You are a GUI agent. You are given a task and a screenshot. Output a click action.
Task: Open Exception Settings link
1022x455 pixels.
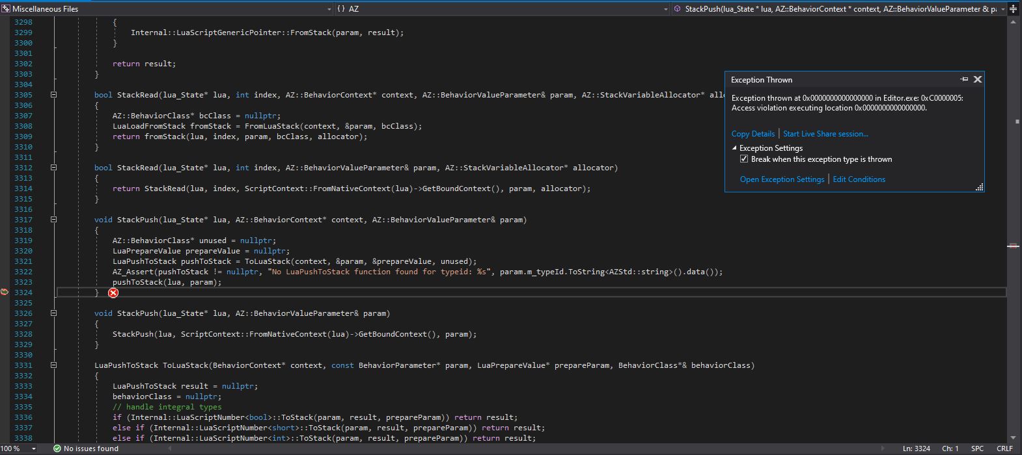click(x=782, y=179)
